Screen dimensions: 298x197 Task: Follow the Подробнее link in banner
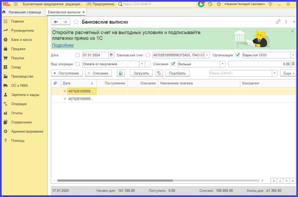click(63, 45)
